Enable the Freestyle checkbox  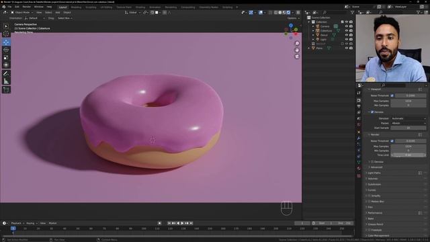(x=369, y=230)
